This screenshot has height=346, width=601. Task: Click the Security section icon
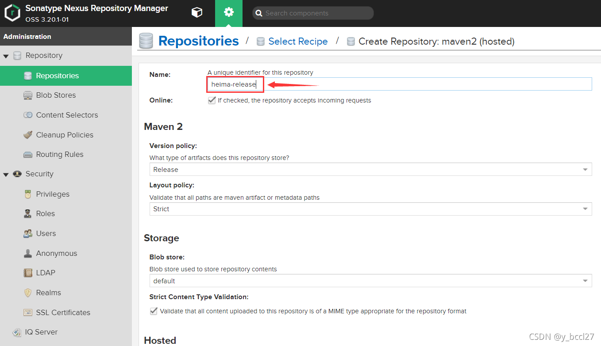(x=17, y=174)
